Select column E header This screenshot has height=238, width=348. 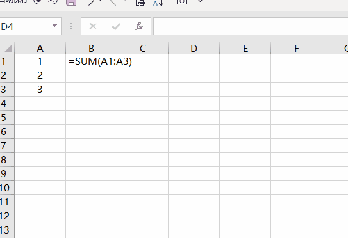click(245, 48)
